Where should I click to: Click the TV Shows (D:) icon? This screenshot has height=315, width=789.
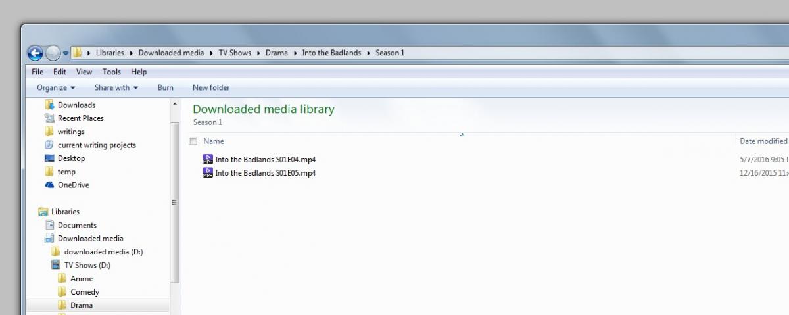pyautogui.click(x=56, y=265)
